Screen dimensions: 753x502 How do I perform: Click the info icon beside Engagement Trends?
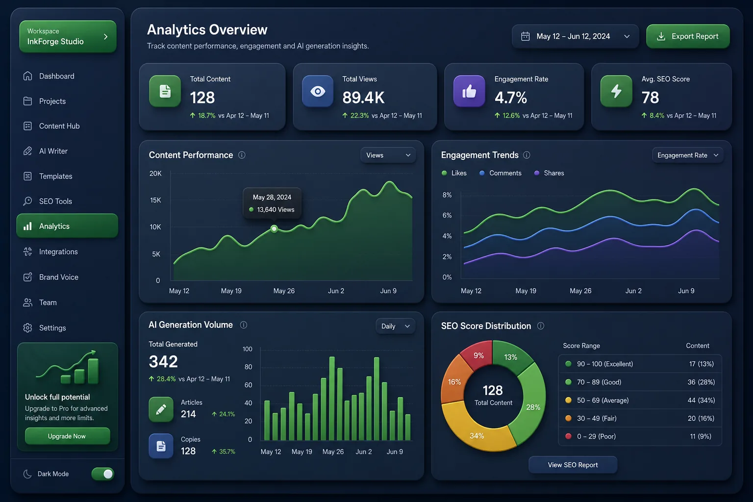(527, 155)
